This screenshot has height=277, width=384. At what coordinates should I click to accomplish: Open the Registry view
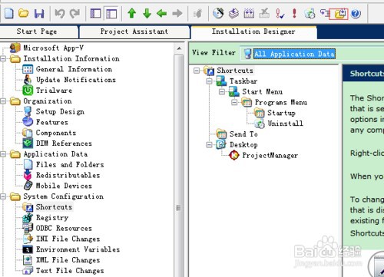(x=52, y=218)
